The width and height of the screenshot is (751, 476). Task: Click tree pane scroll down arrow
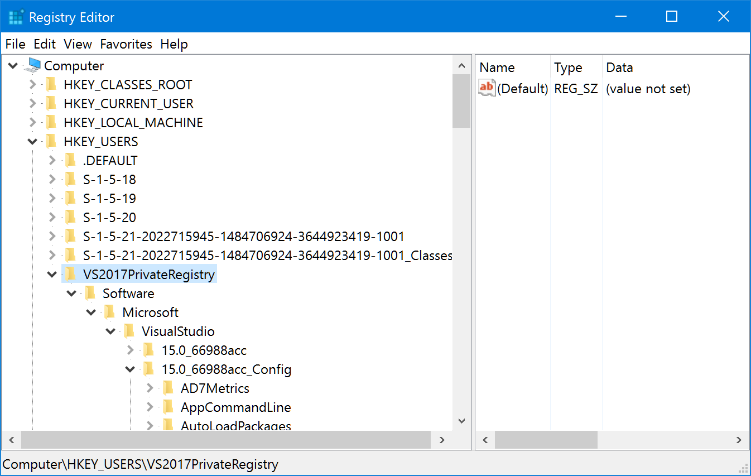[x=462, y=421]
